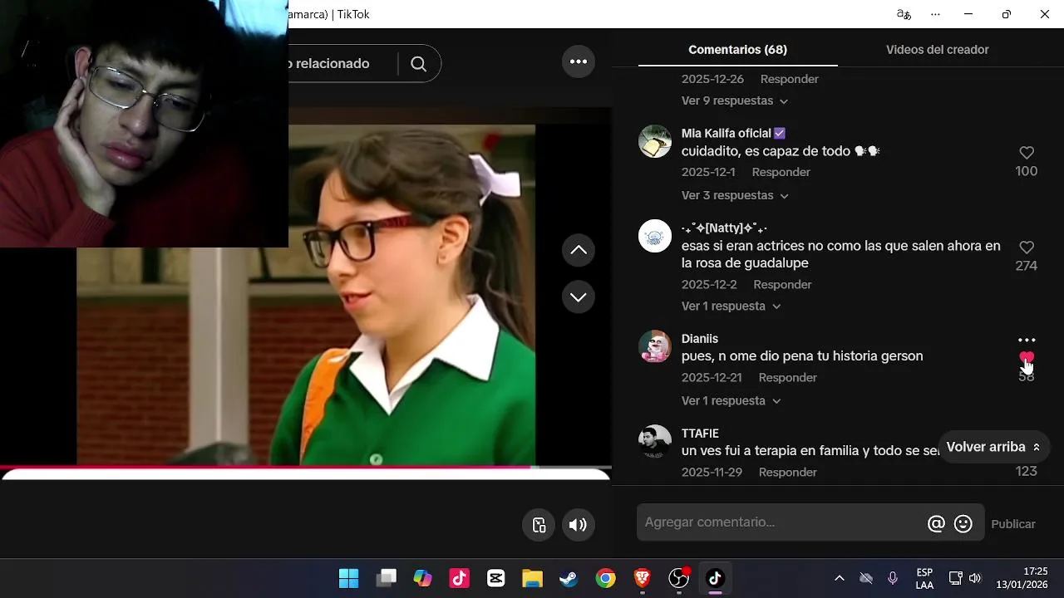The height and width of the screenshot is (598, 1064).
Task: Open OBS Studio from taskbar
Action: coord(679,578)
